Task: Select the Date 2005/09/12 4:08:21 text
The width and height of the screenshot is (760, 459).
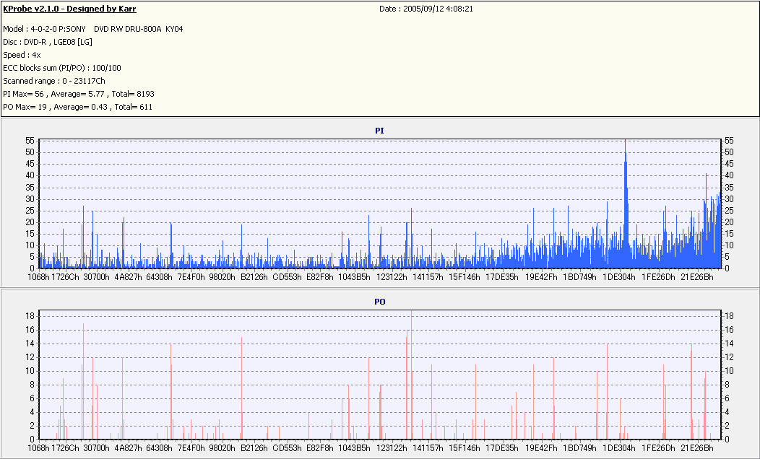Action: coord(426,9)
